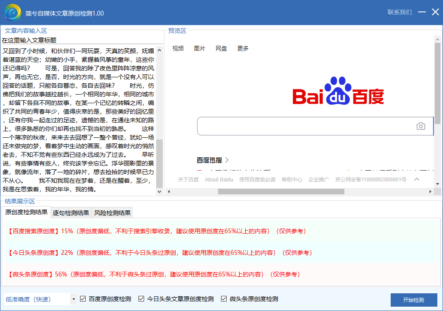Click the 微头条原创度 56% result line

(x=154, y=274)
